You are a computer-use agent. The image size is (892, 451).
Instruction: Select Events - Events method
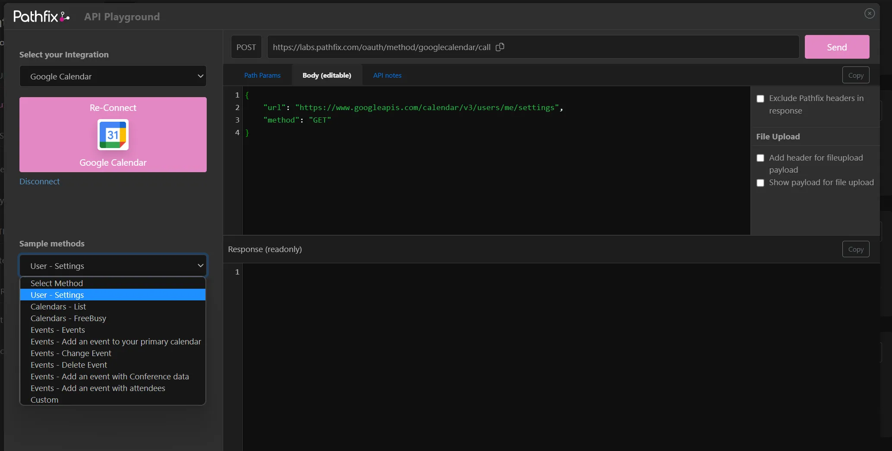[x=113, y=330]
